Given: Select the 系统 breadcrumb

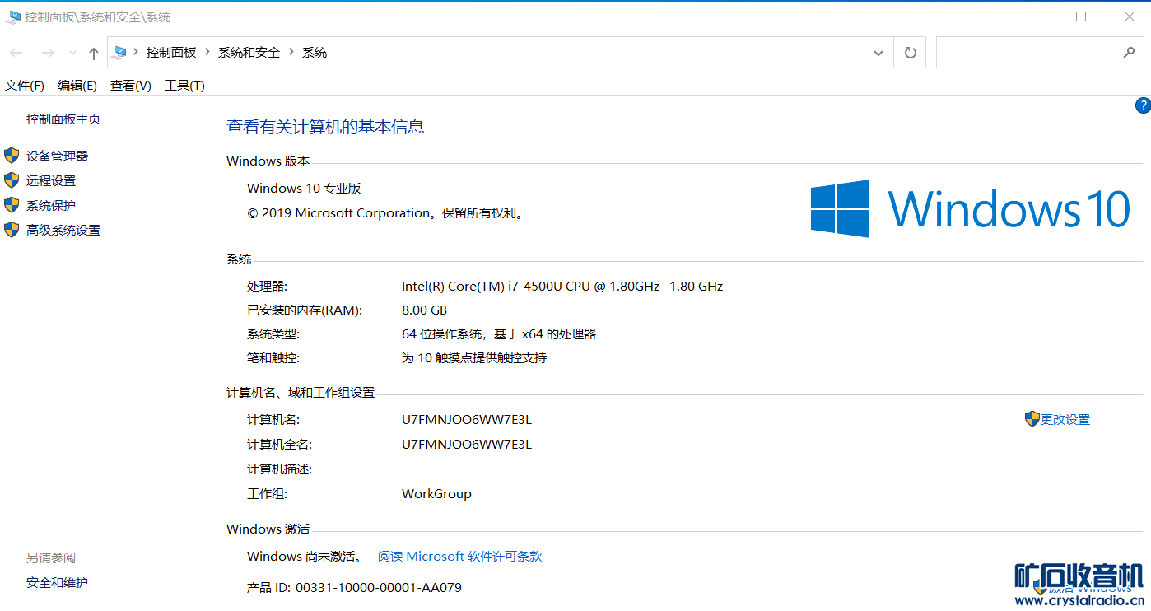Looking at the screenshot, I should [x=315, y=52].
